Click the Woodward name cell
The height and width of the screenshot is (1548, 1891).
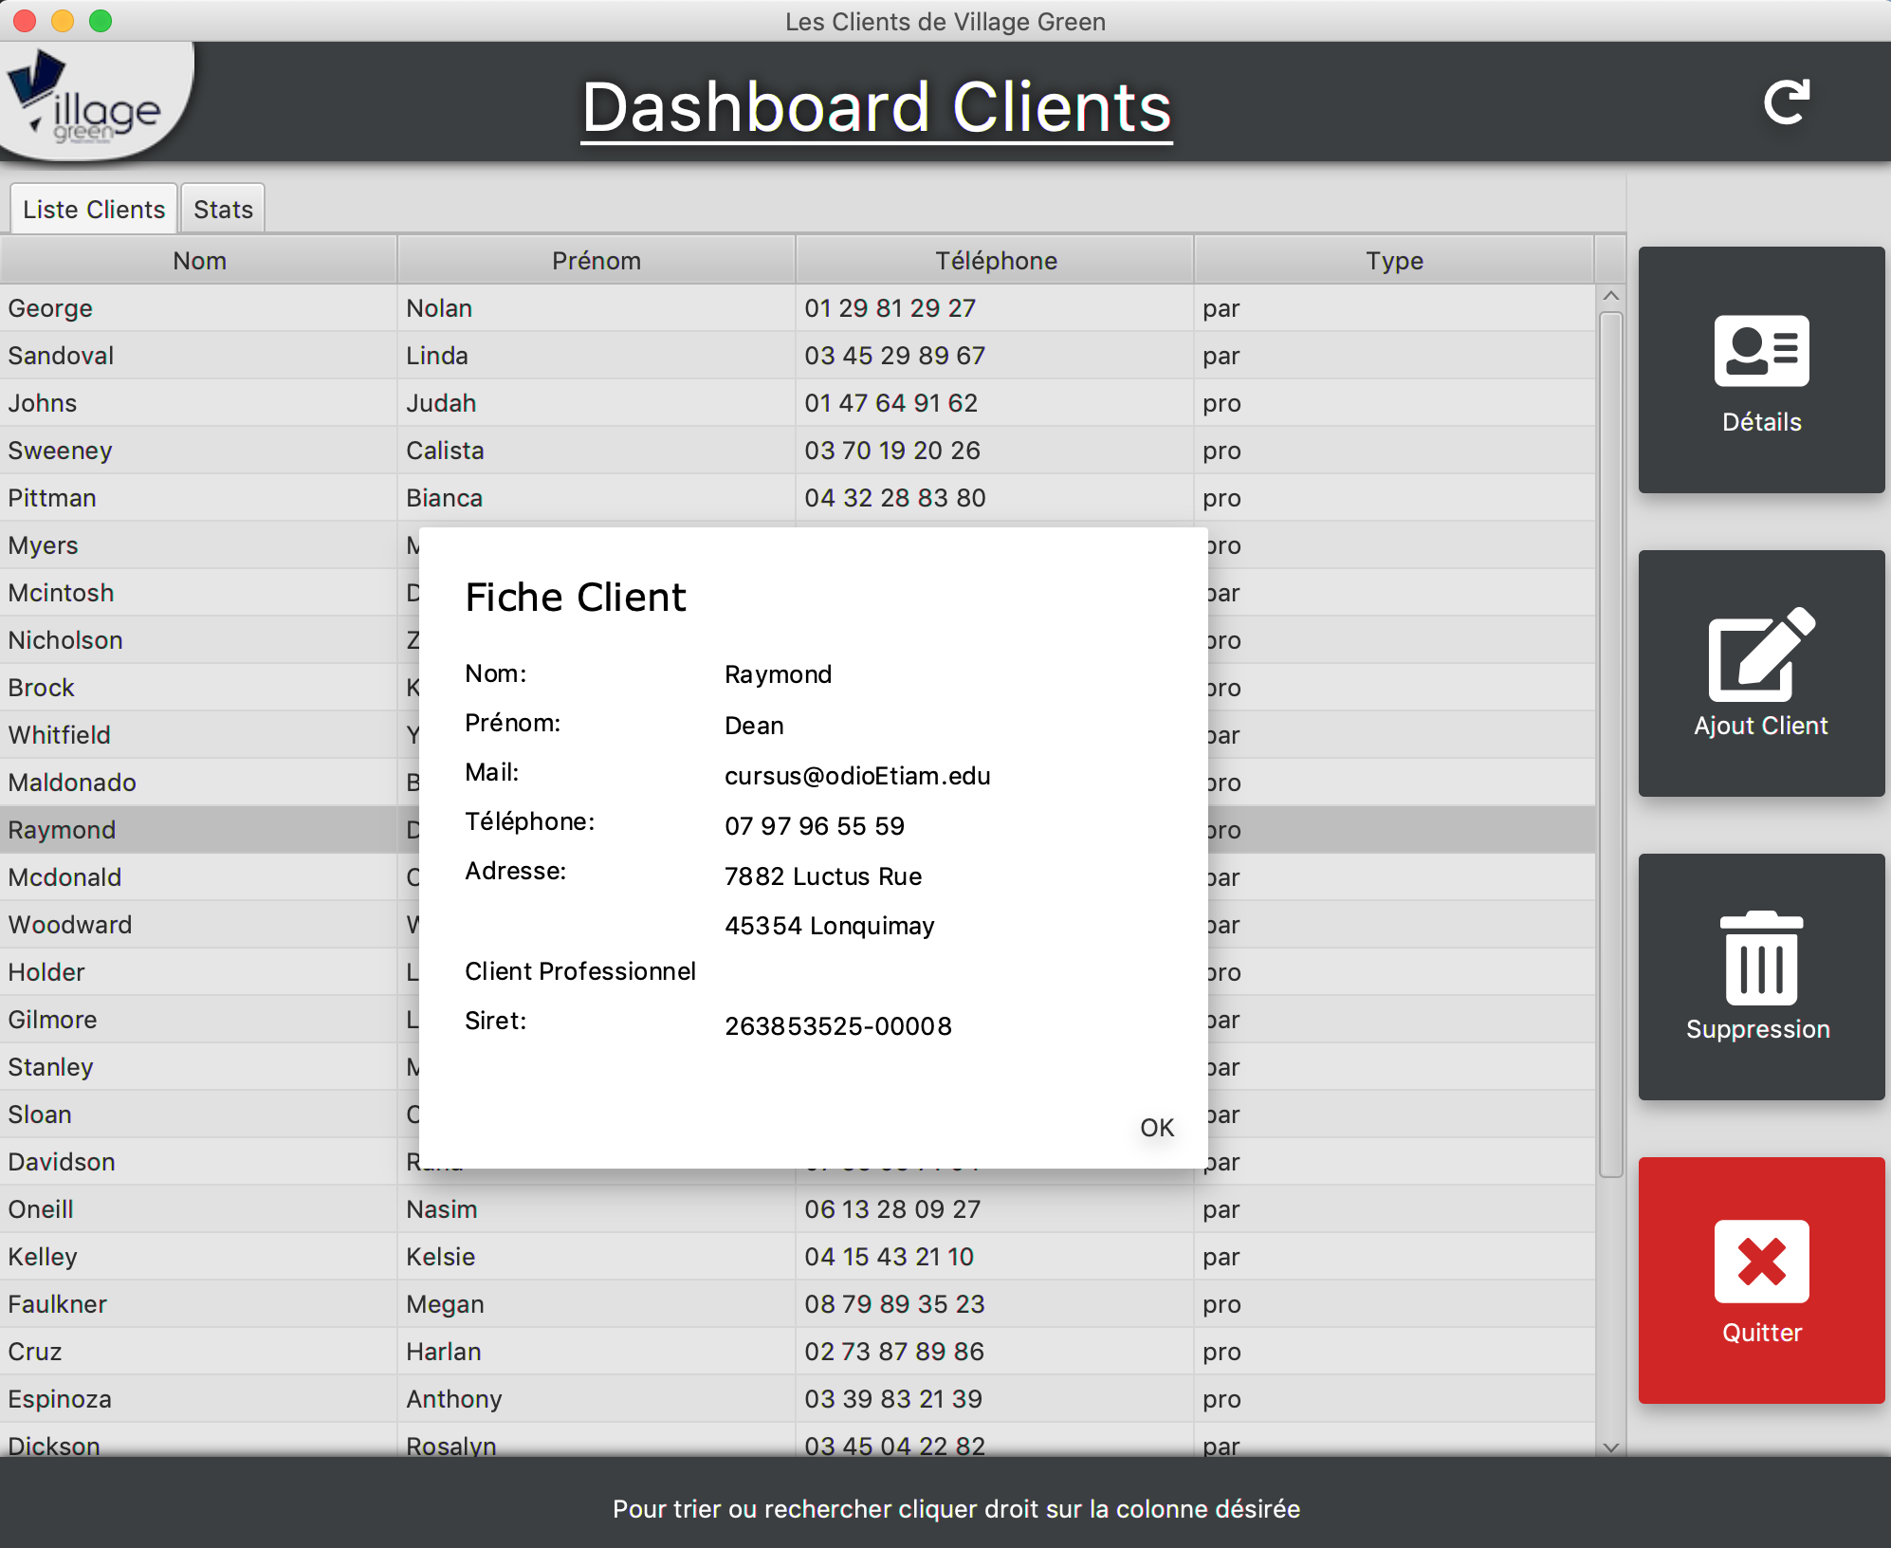198,925
